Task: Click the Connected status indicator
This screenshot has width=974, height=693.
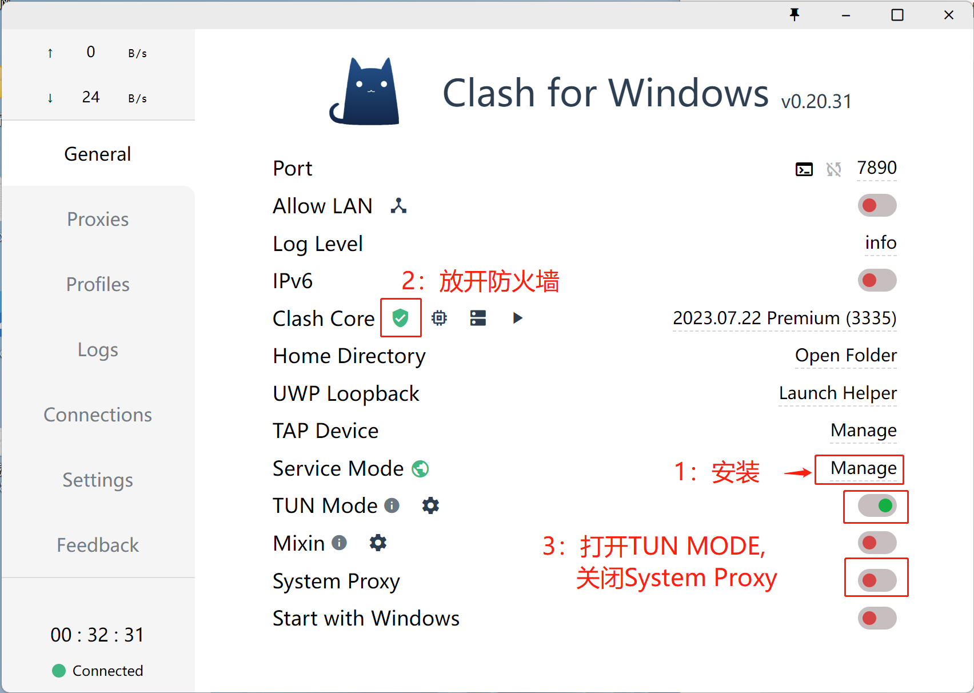Action: pyautogui.click(x=98, y=671)
